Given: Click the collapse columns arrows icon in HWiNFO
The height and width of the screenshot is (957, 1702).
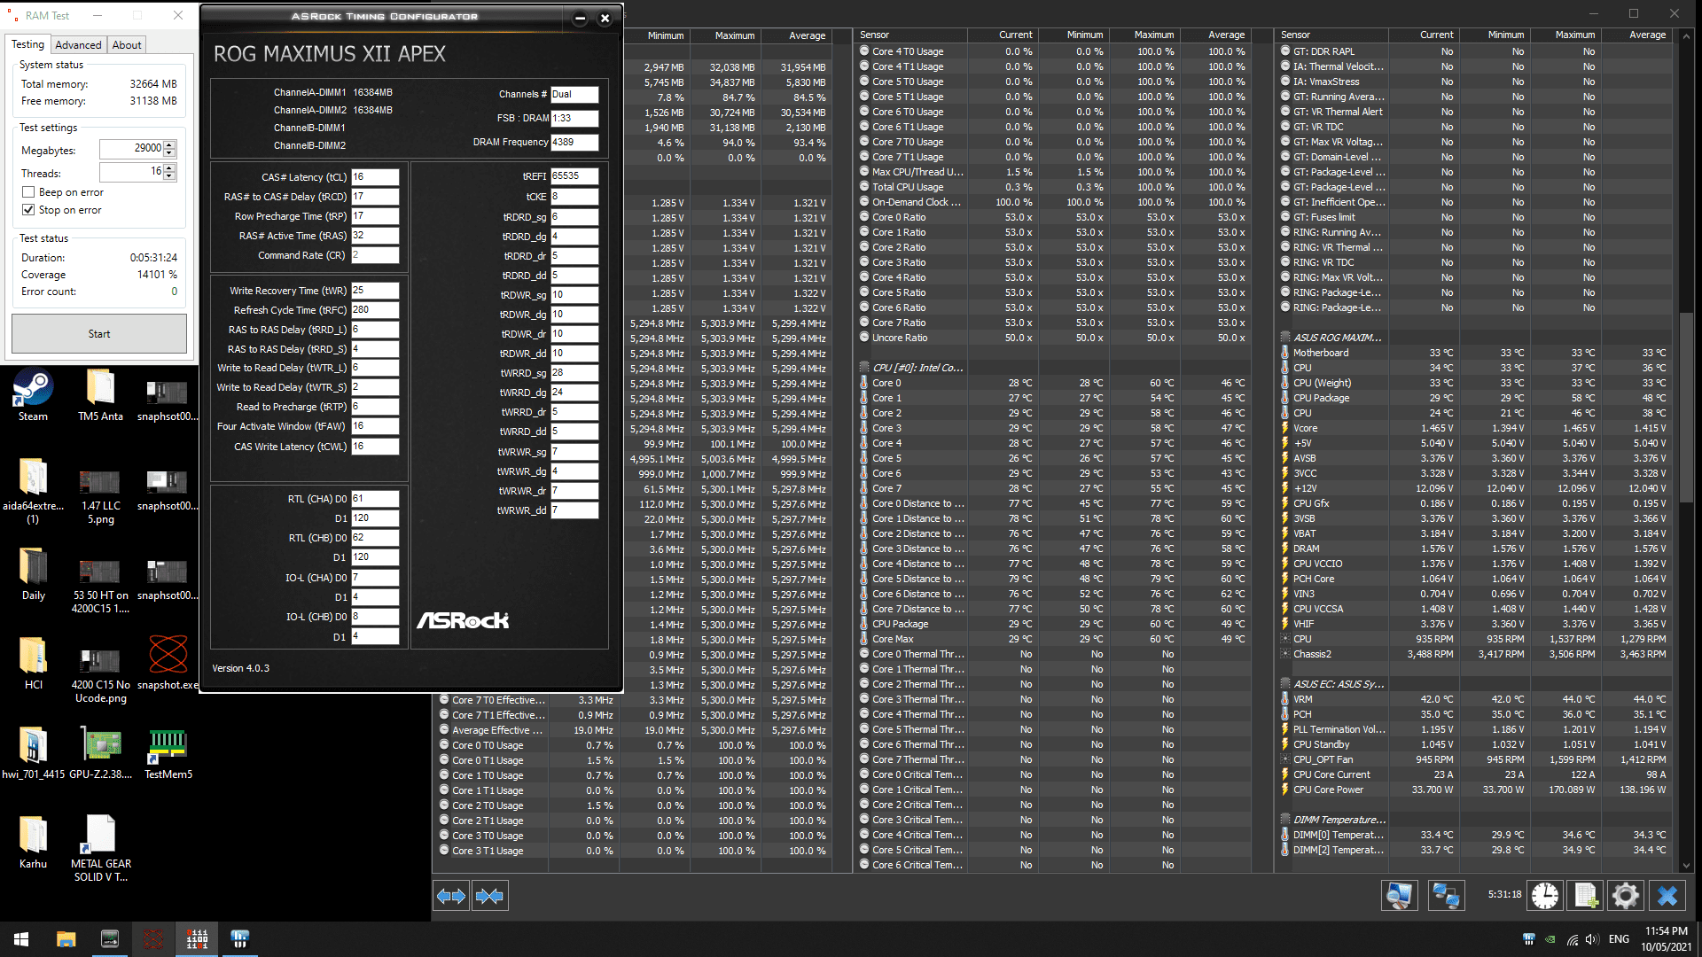Looking at the screenshot, I should click(x=489, y=896).
